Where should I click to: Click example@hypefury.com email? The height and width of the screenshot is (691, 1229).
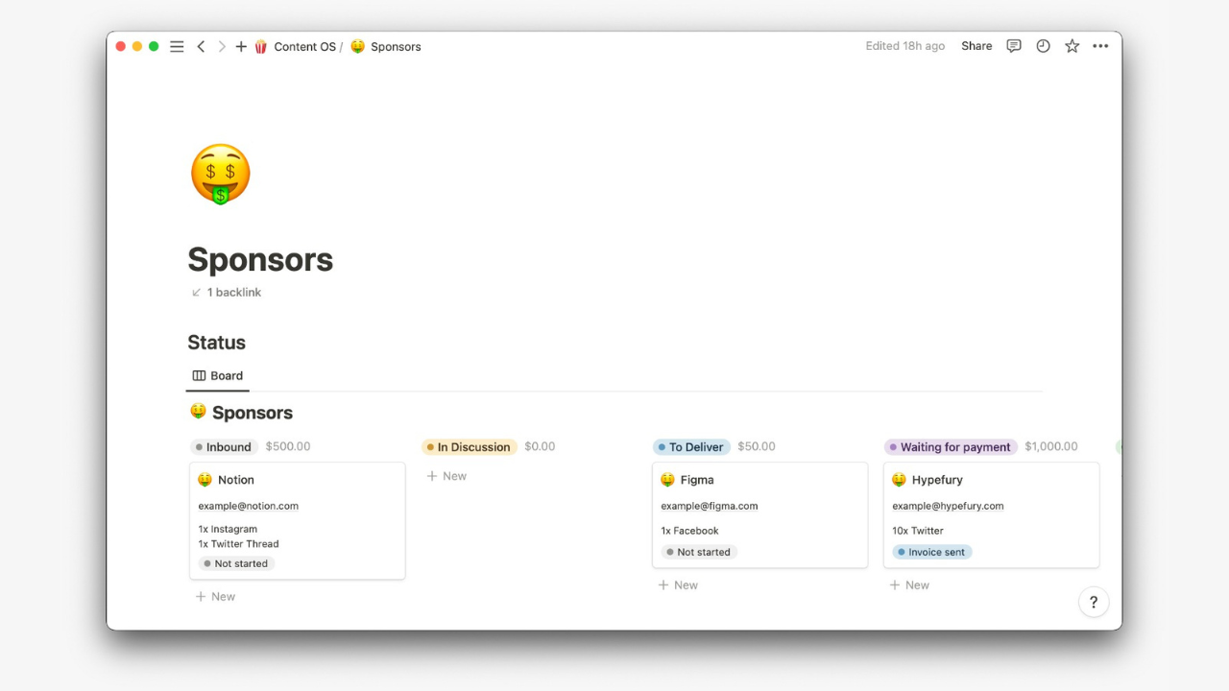tap(948, 506)
